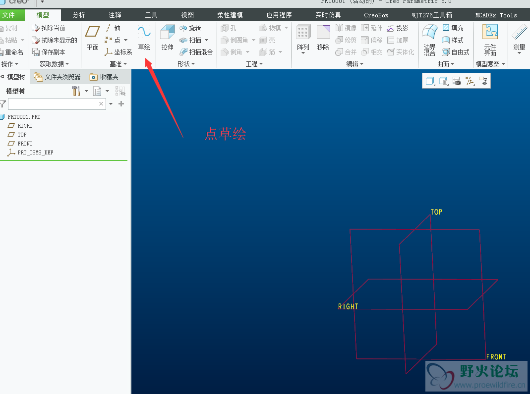
Task: Expand the 编辑 group dropdown
Action: point(355,64)
